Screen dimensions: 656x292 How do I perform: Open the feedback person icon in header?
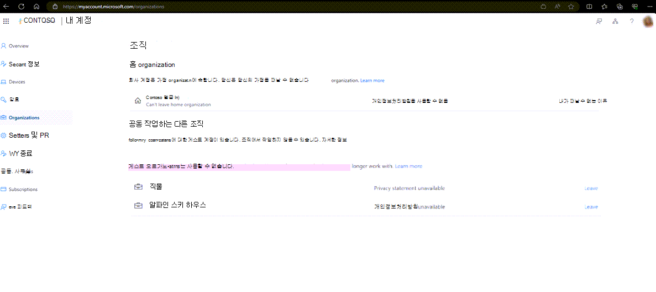point(599,22)
